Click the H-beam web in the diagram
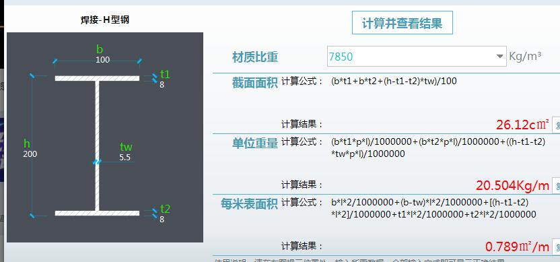 point(97,146)
